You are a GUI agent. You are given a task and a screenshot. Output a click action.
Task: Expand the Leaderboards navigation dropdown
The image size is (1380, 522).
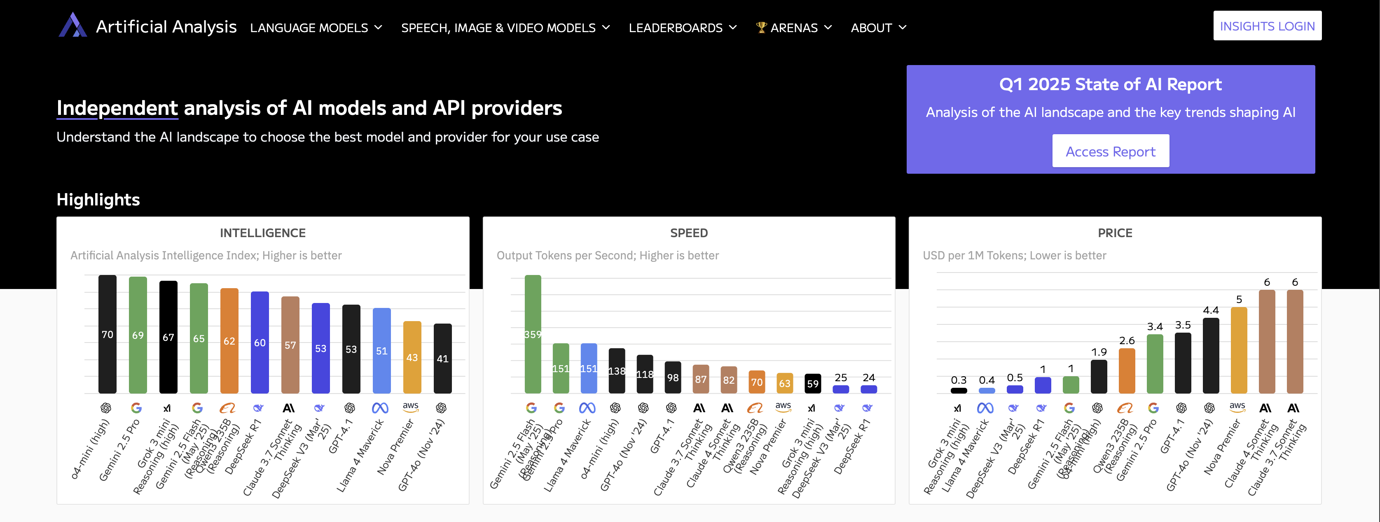(683, 27)
